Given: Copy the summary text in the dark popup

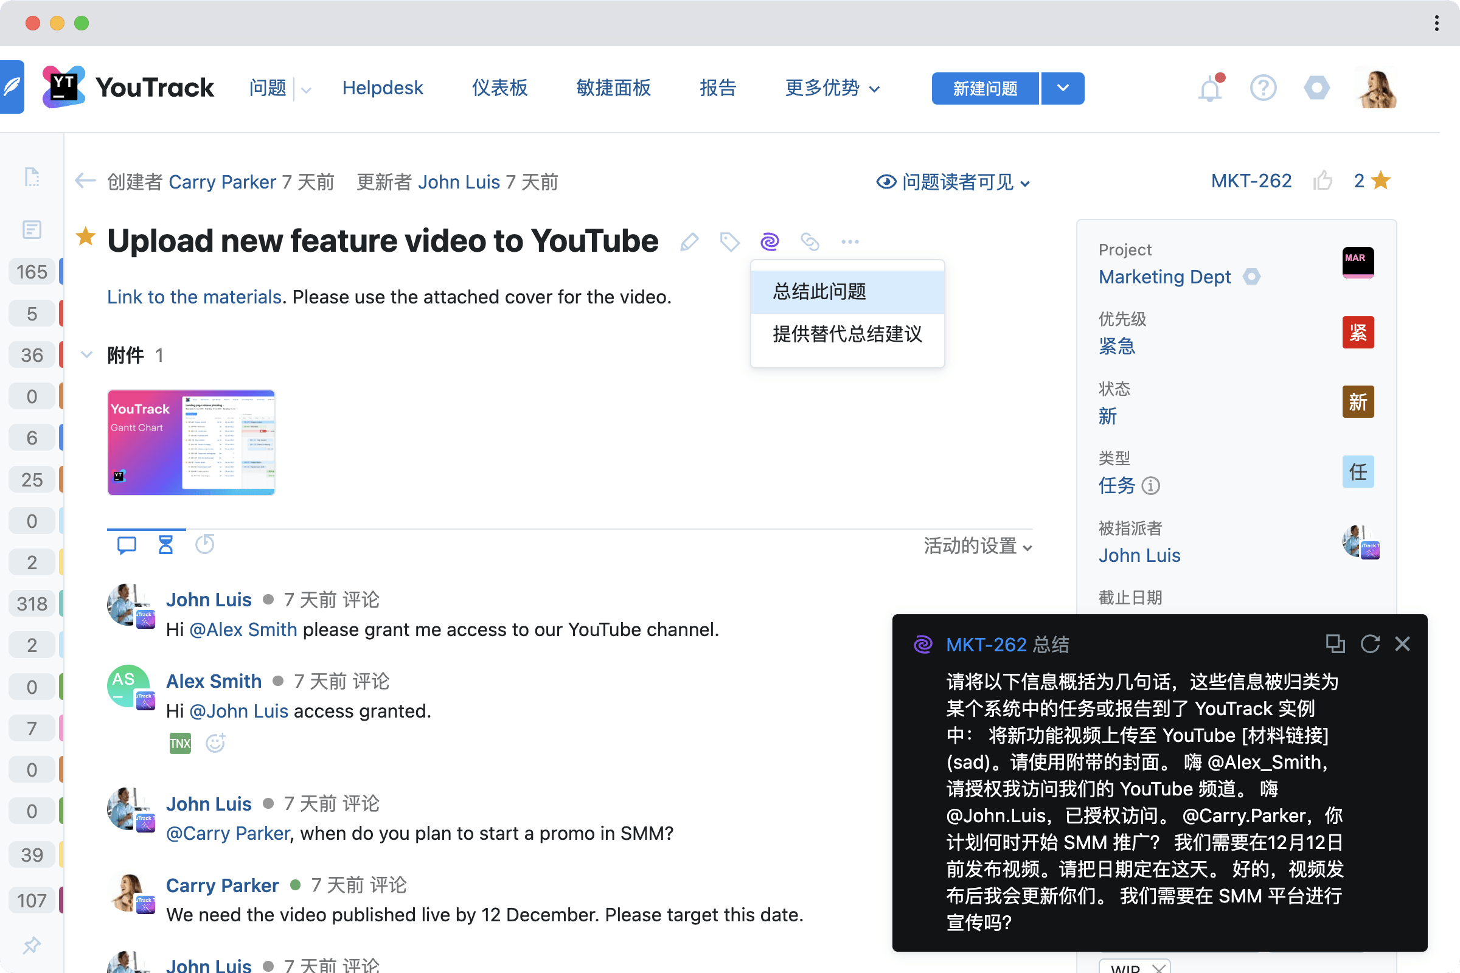Looking at the screenshot, I should [1335, 644].
